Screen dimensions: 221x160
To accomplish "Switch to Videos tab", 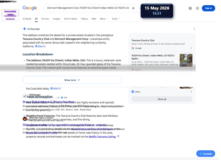I will (x=84, y=19).
